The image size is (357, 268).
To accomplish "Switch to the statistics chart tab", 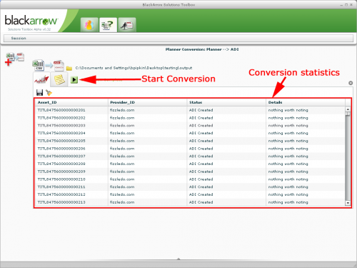I will 41,79.
